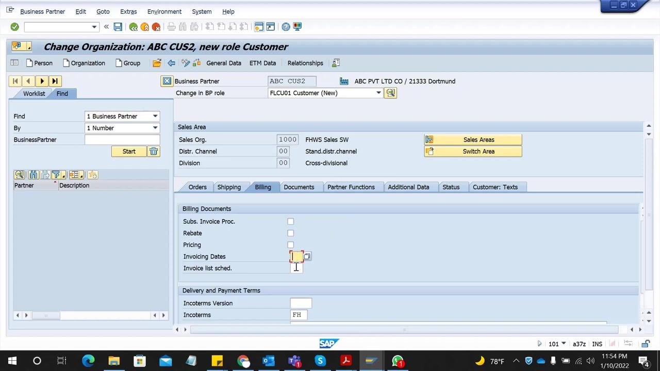Image resolution: width=660 pixels, height=371 pixels.
Task: Open Microsoft Edge from taskbar
Action: pyautogui.click(x=88, y=361)
